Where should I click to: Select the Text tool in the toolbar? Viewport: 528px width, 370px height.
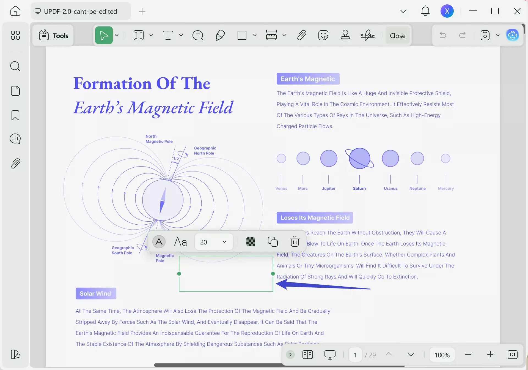point(168,35)
